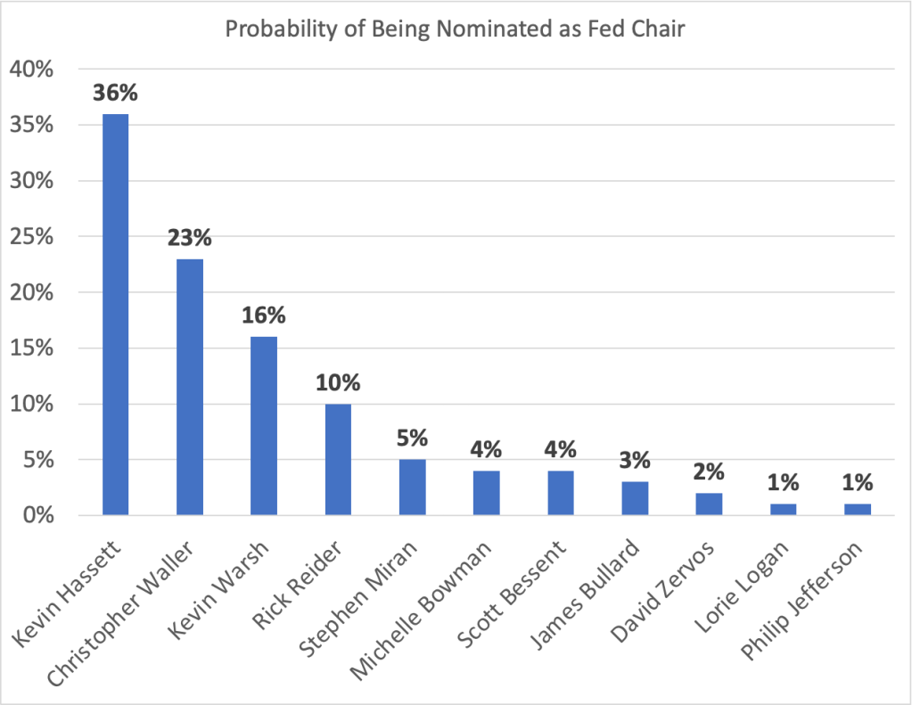Viewport: 912px width, 705px height.
Task: Select the Kevin Hassett bar
Action: (x=115, y=315)
